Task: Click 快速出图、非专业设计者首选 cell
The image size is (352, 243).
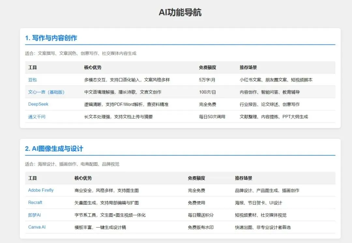Action: (263, 227)
